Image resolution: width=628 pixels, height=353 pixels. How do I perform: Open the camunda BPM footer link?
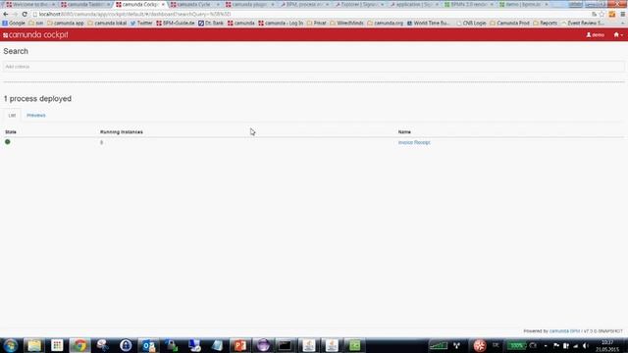tap(564, 331)
